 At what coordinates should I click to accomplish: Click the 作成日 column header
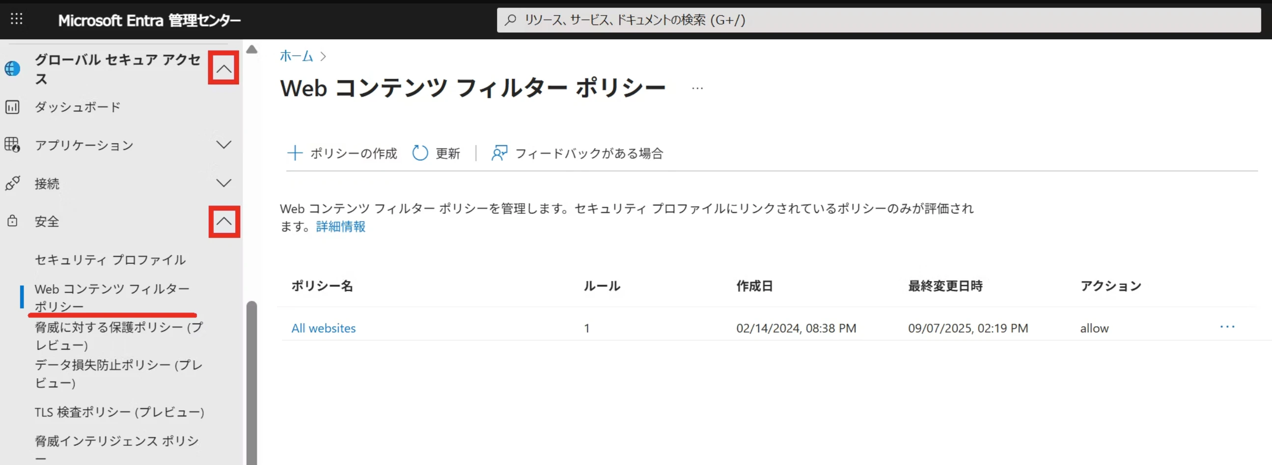click(x=754, y=286)
